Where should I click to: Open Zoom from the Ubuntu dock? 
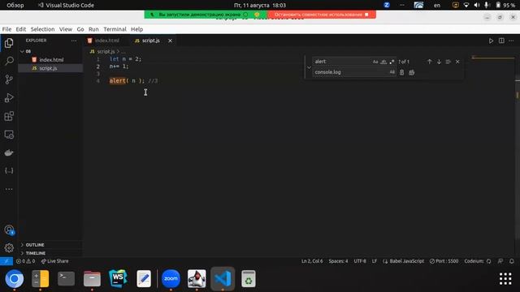(x=171, y=279)
